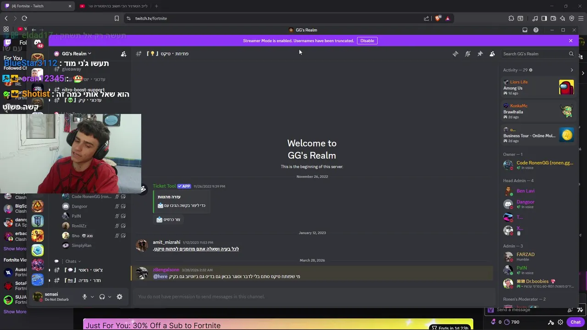Expand the Activity section arrow
The image size is (587, 330).
point(571,70)
